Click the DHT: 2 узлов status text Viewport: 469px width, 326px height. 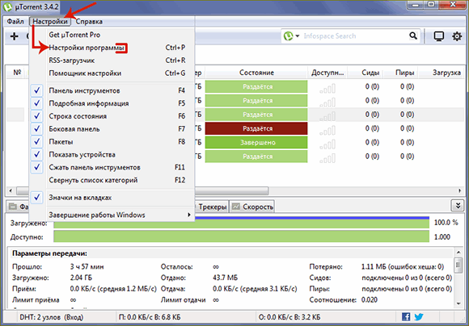52,317
